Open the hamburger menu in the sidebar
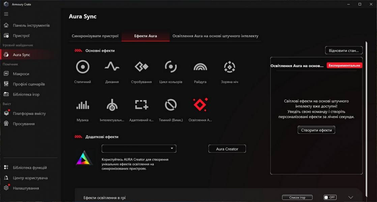Viewport: 377px width, 202px height. [6, 14]
